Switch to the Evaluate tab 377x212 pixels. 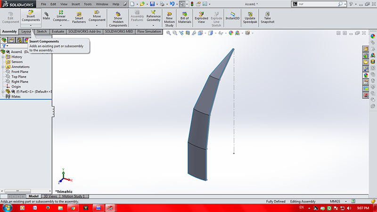58,32
